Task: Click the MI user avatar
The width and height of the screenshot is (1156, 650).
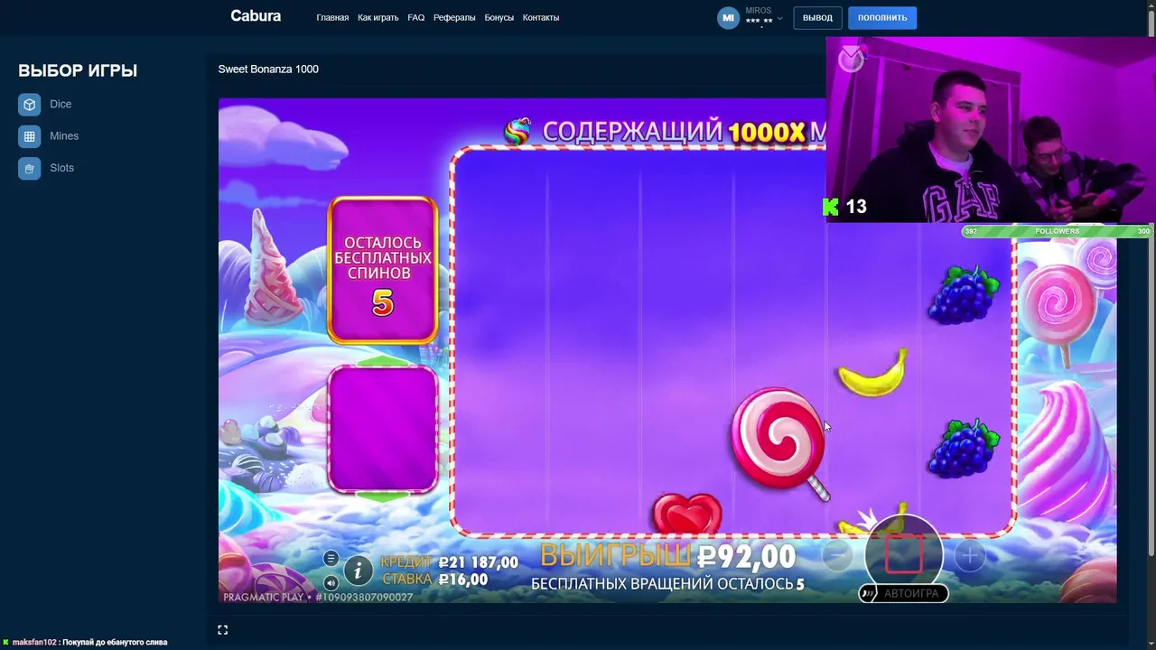Action: tap(728, 18)
